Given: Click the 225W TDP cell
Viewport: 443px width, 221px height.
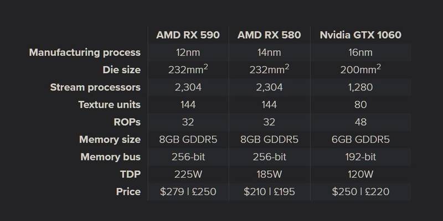Looking at the screenshot, I should 188,175.
